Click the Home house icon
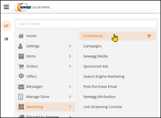This screenshot has height=118, width=161. click(21, 36)
